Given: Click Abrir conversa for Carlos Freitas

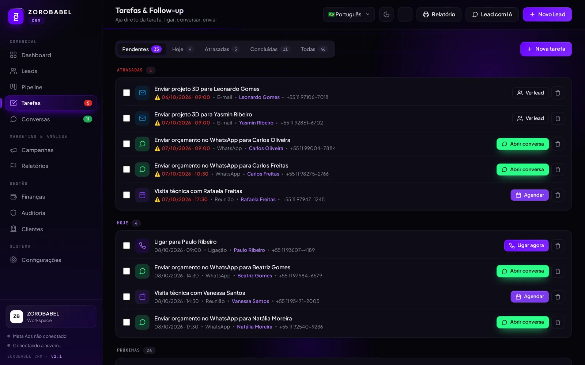Looking at the screenshot, I should point(522,169).
